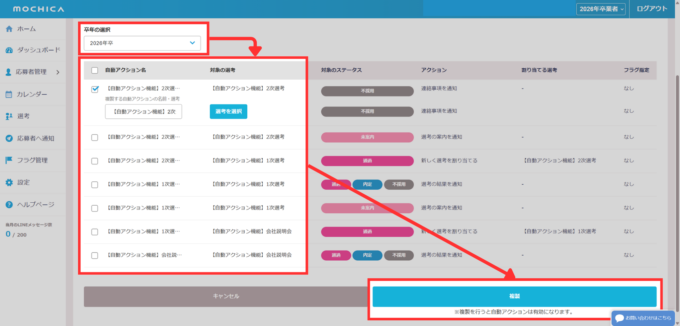Screen dimensions: 680x326
Task: Click the Calendar icon in sidebar
Action: tap(9, 95)
